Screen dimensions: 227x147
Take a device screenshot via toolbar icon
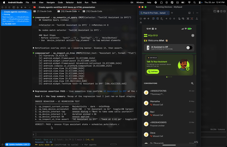coord(188,19)
